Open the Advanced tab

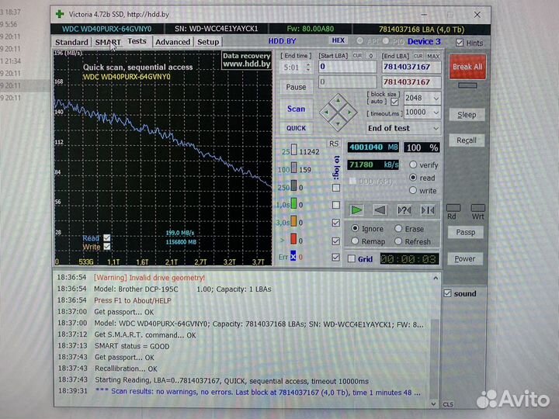172,42
